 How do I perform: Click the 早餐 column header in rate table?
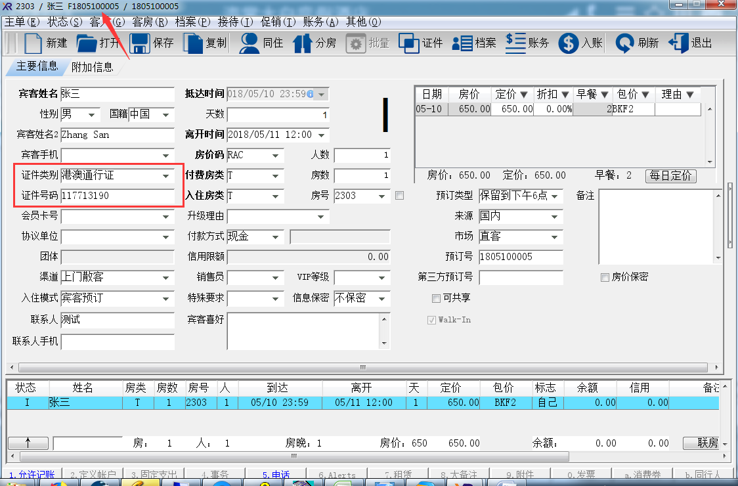tap(592, 95)
